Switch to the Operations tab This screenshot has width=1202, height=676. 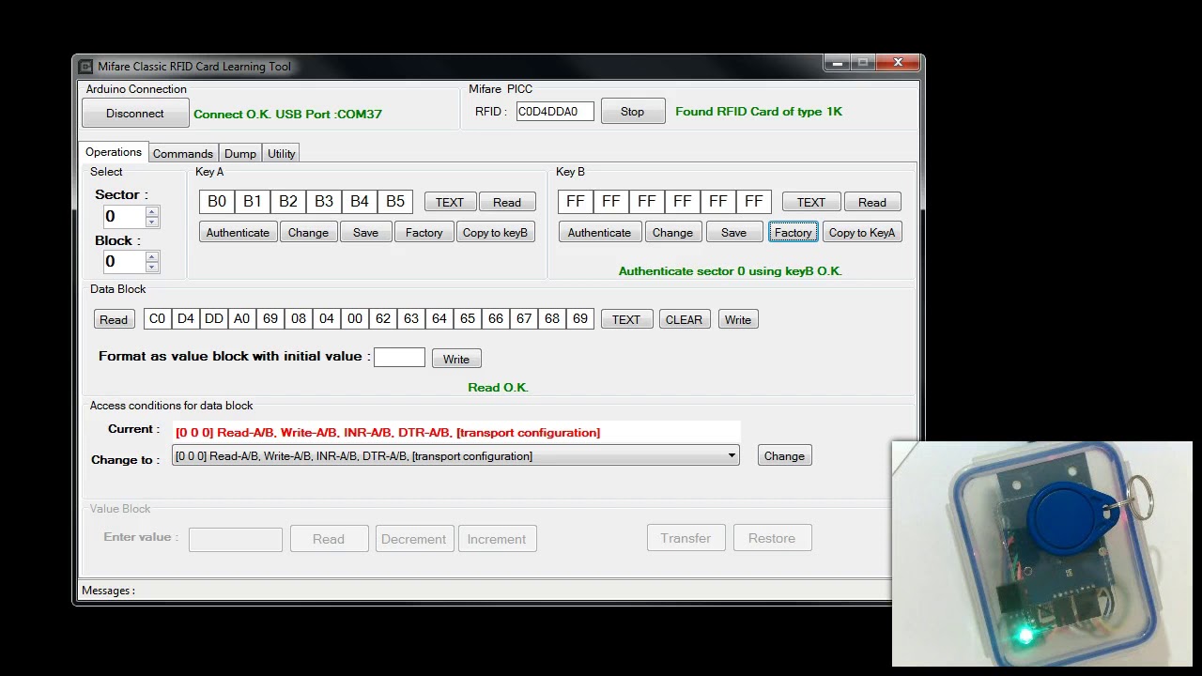click(x=114, y=152)
